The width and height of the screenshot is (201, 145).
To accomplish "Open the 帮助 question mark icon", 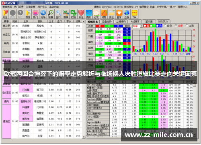I will [x=20, y=14].
